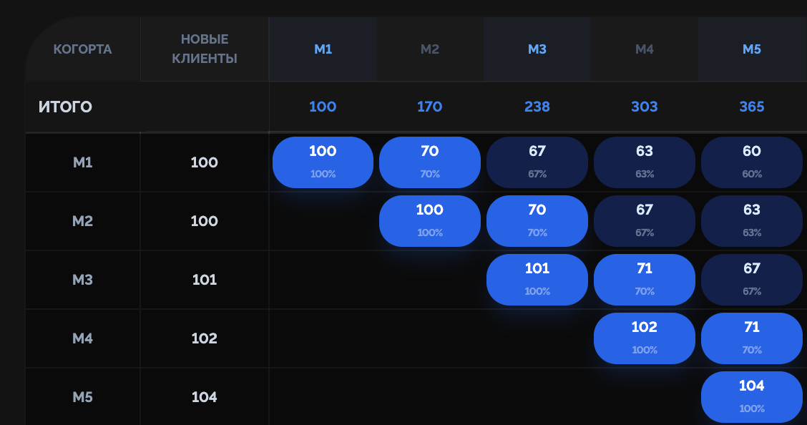Select the M1 cohort row label
The height and width of the screenshot is (425, 807).
[83, 162]
